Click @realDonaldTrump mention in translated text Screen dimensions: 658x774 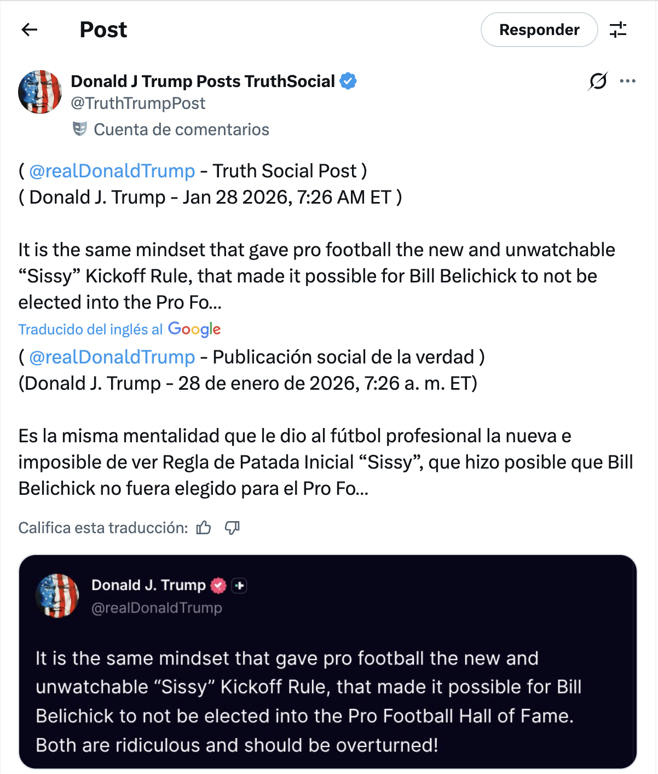pyautogui.click(x=112, y=357)
